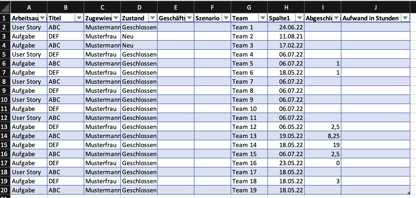Image resolution: width=416 pixels, height=198 pixels.
Task: Open the Arbeitsau column filter dropdown
Action: [43, 18]
